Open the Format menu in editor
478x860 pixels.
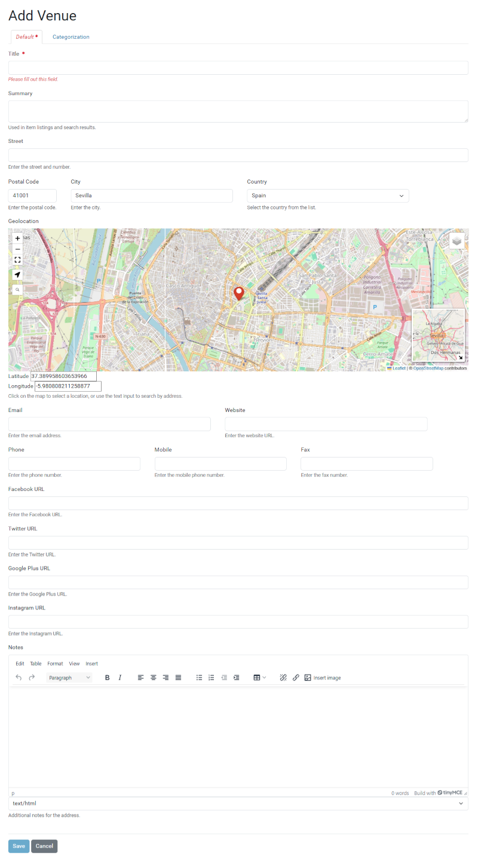point(55,663)
